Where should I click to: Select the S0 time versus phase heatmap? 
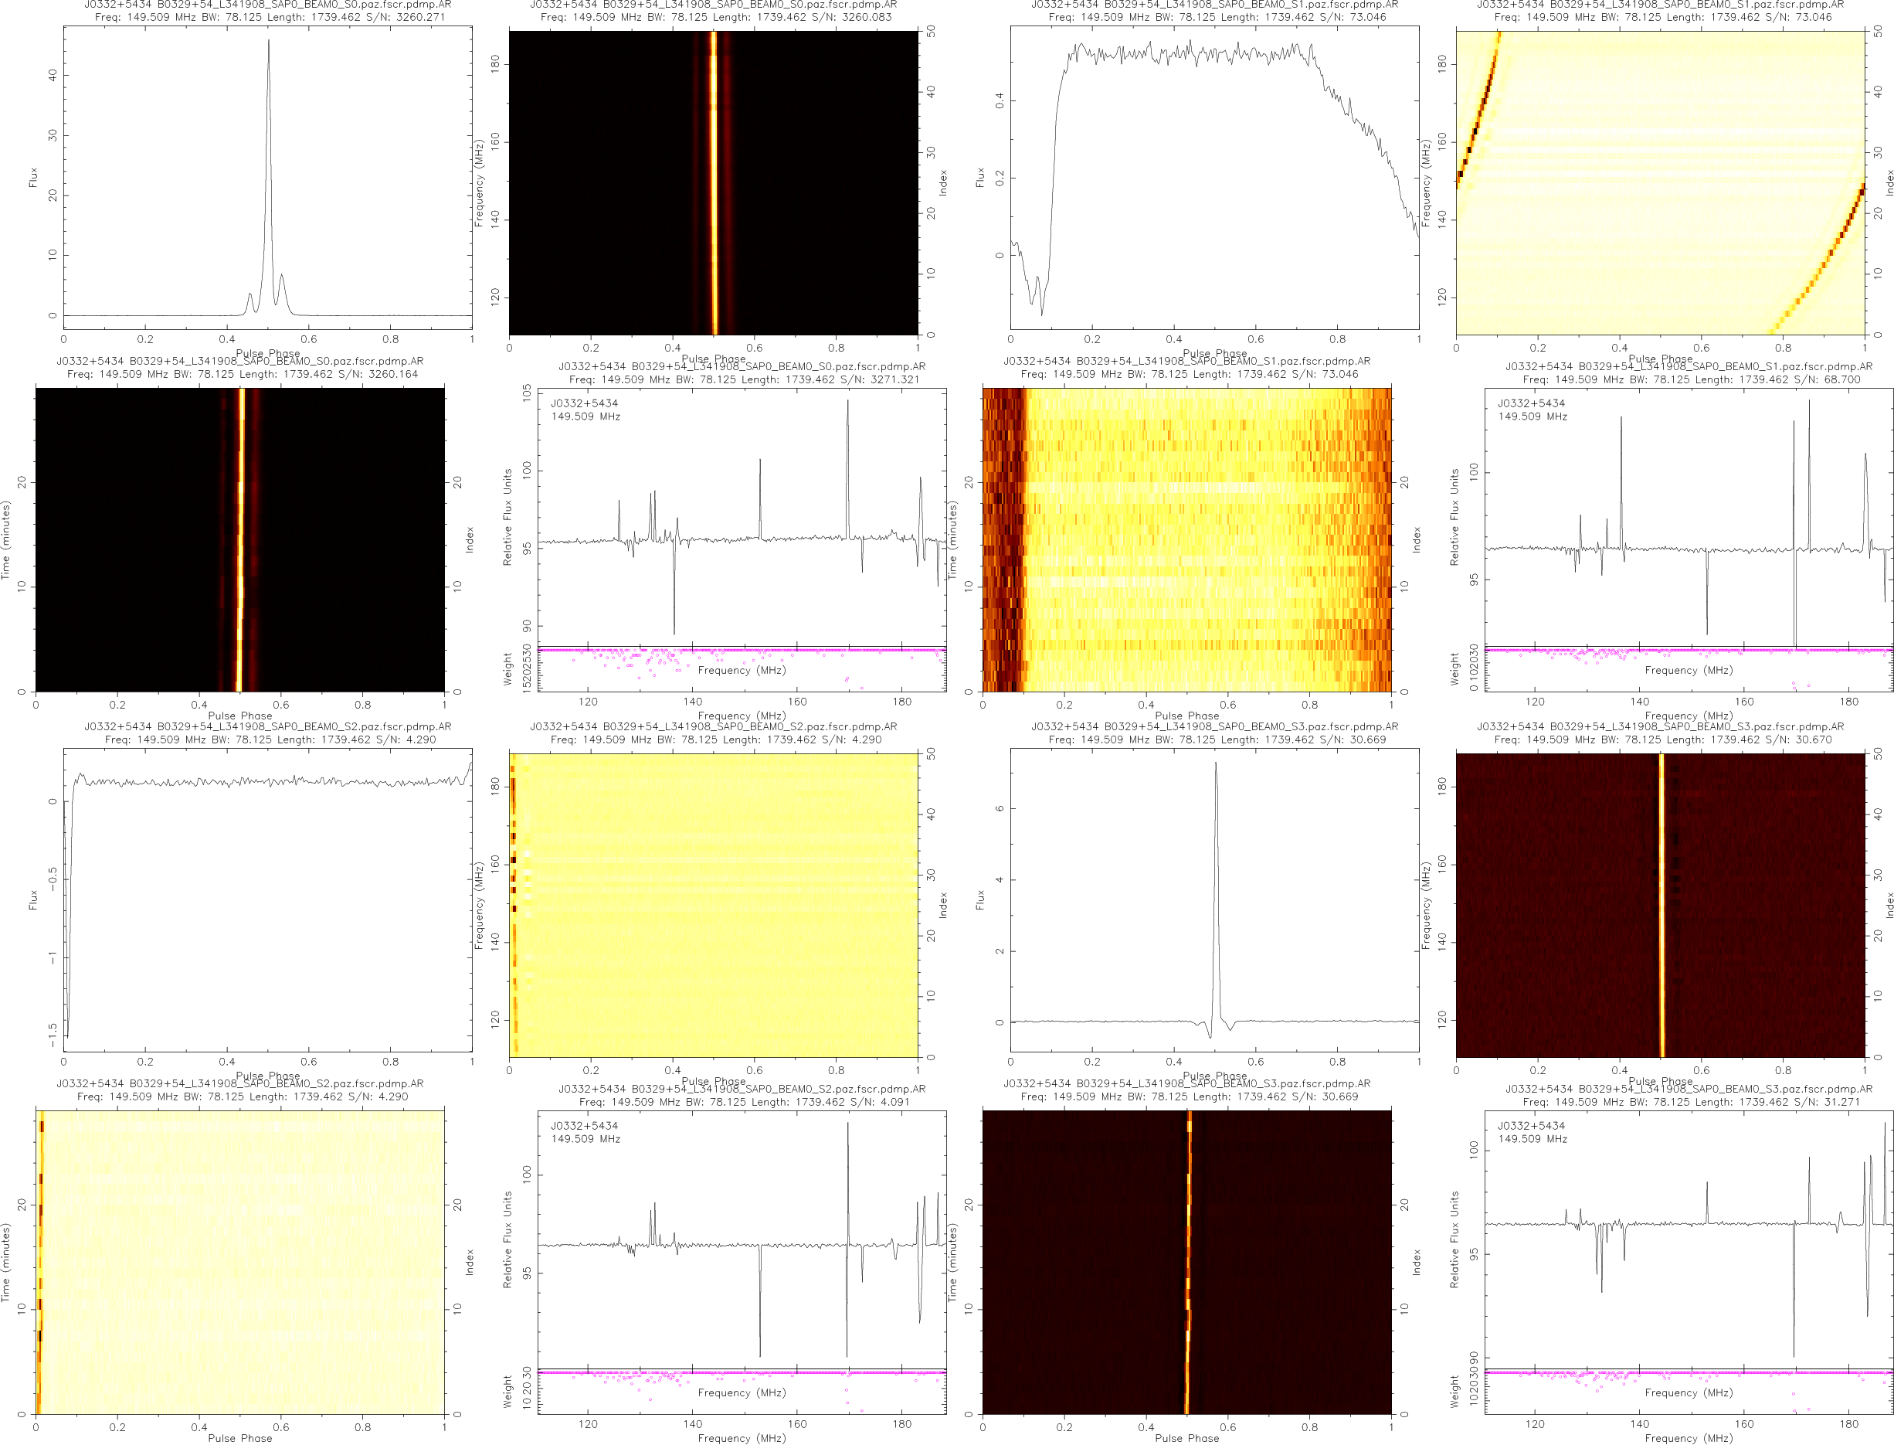(240, 539)
